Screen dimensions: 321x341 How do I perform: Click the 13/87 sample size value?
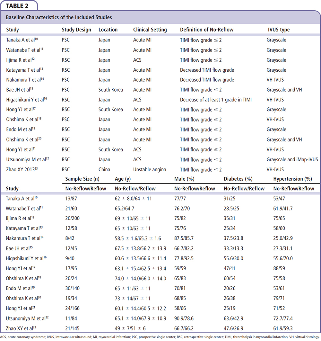click(x=72, y=199)
